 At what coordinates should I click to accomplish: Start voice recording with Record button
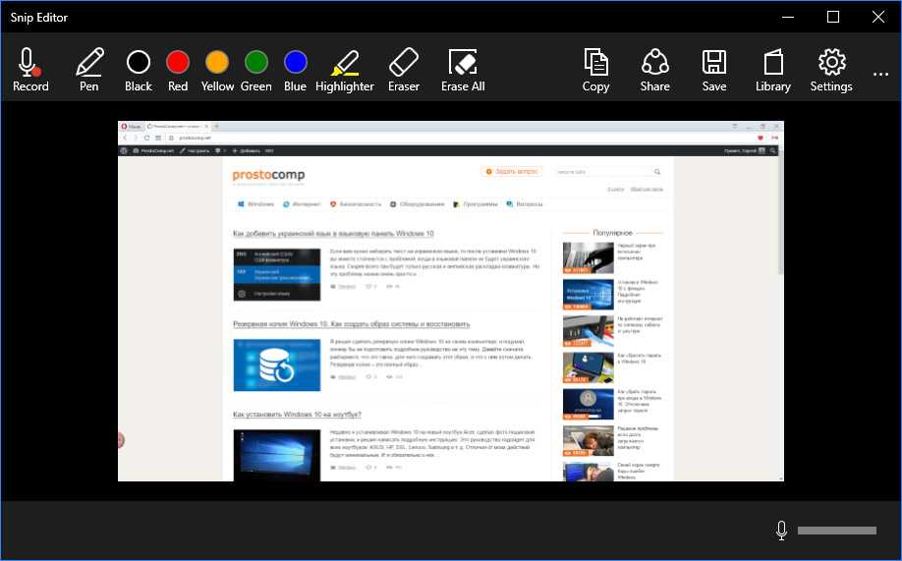point(30,69)
